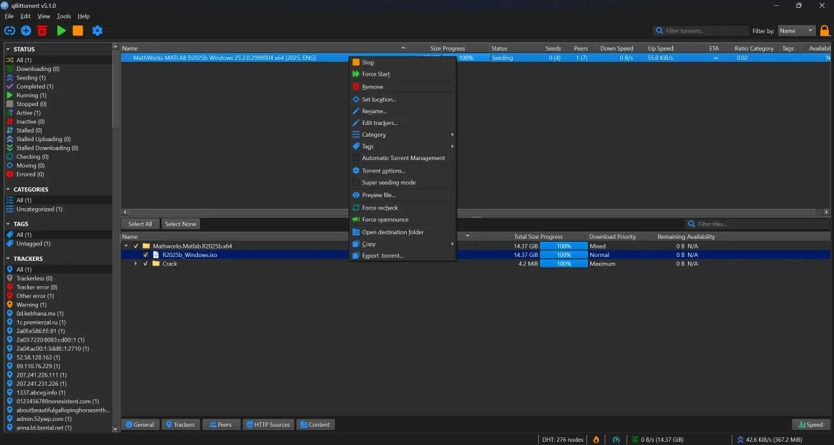Screen dimensions: 834x445
Task: Click the torrent list horizontal scrollbar
Action: pyautogui.click(x=472, y=212)
